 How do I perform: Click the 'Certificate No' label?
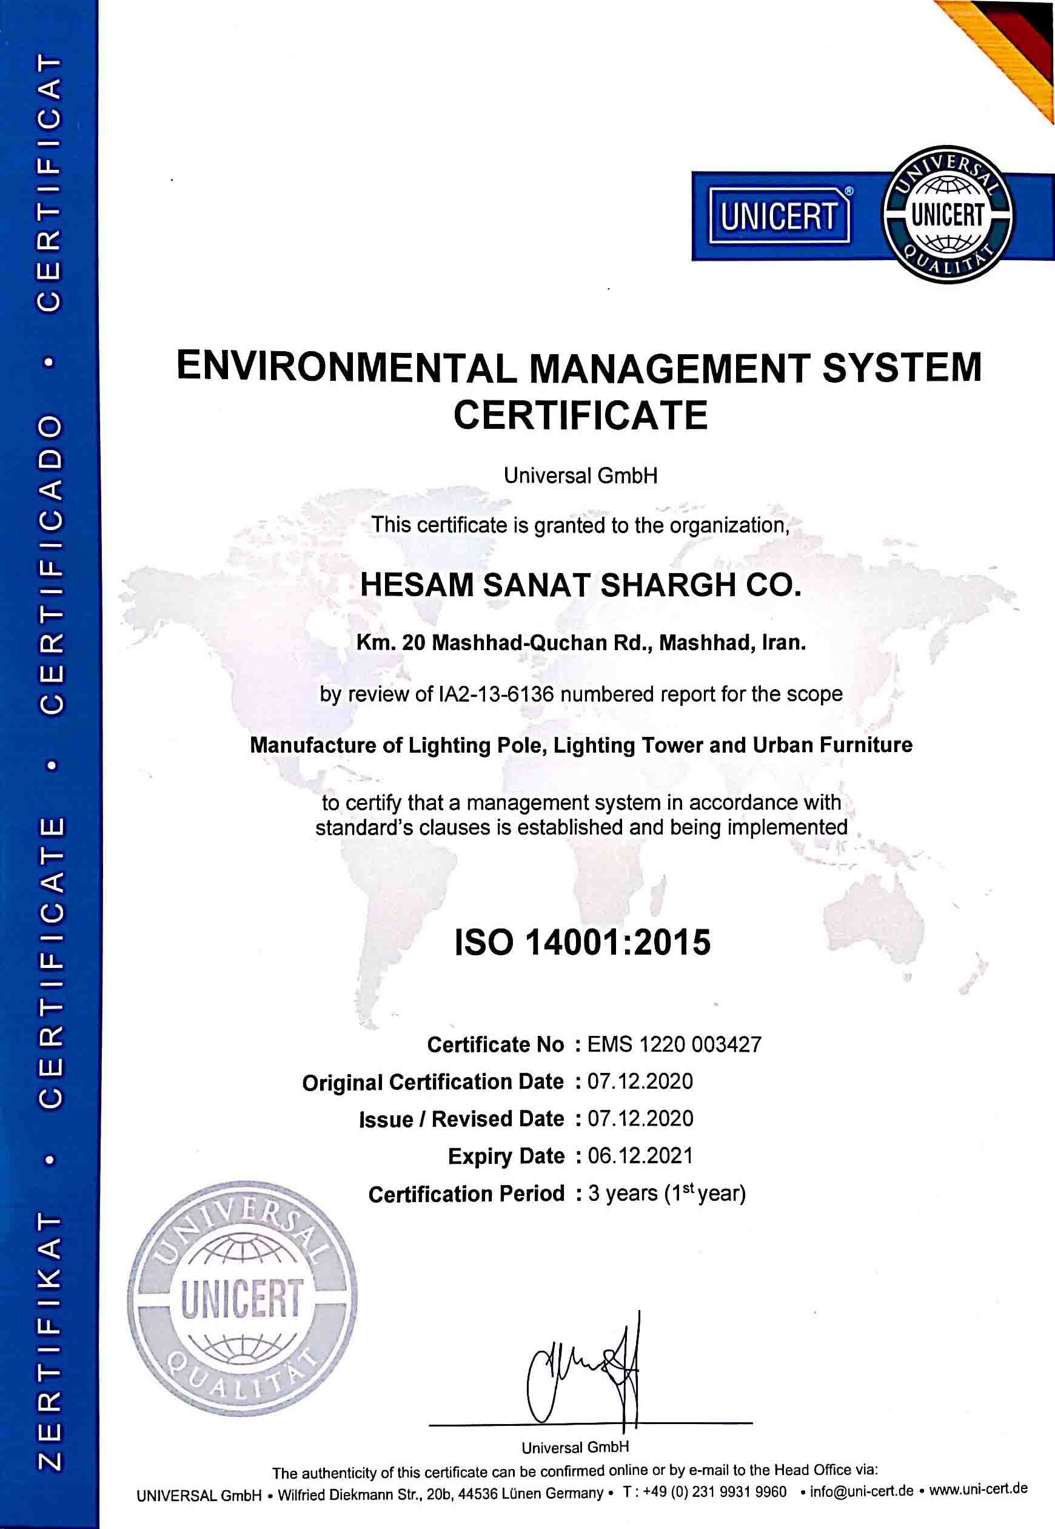click(496, 1044)
